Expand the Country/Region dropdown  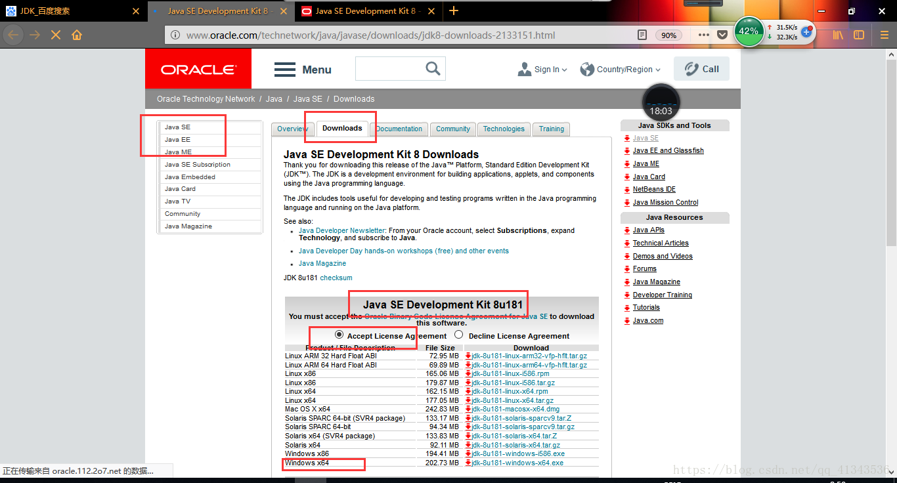pos(621,69)
